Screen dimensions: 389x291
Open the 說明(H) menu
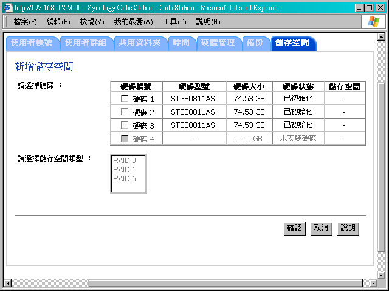pos(208,22)
